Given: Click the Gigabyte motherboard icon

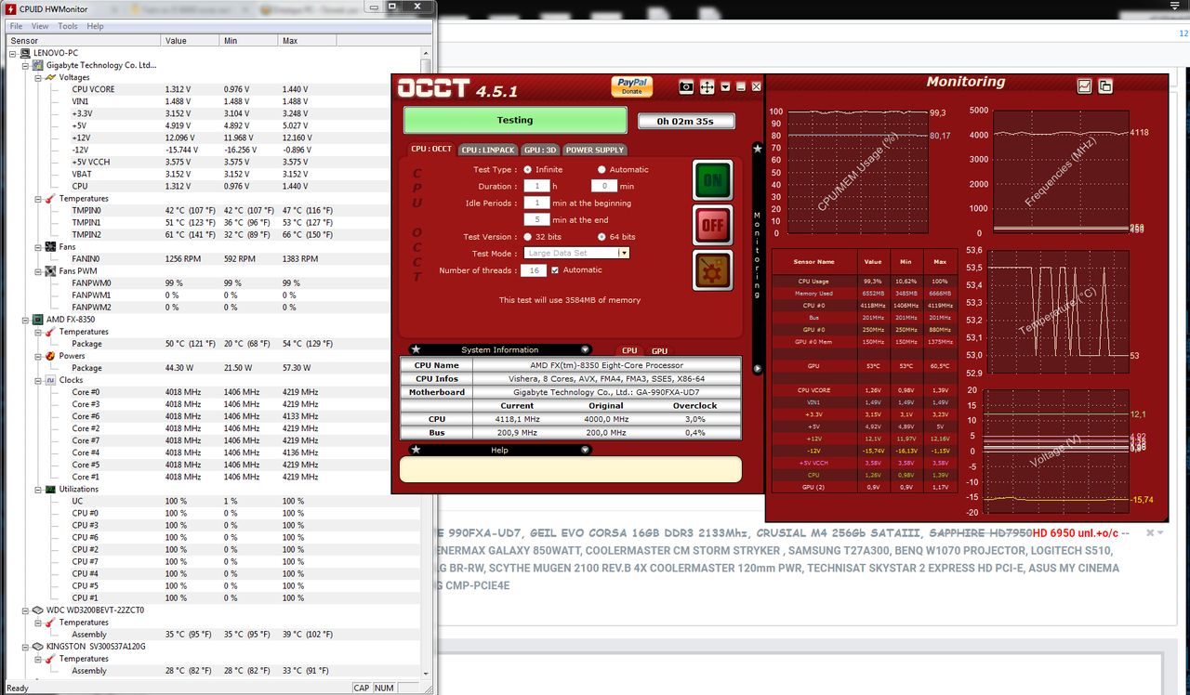Looking at the screenshot, I should pyautogui.click(x=38, y=66).
